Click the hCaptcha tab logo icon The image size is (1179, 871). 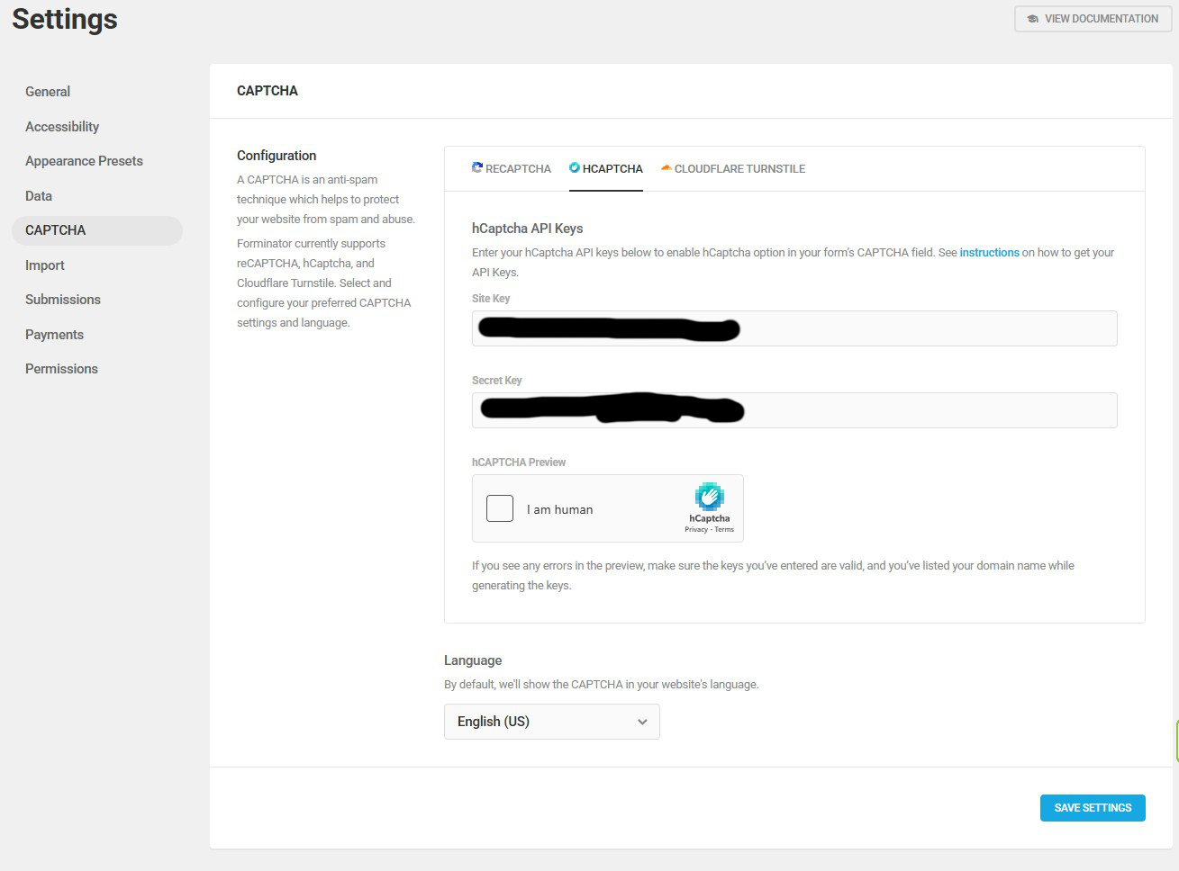(x=575, y=167)
